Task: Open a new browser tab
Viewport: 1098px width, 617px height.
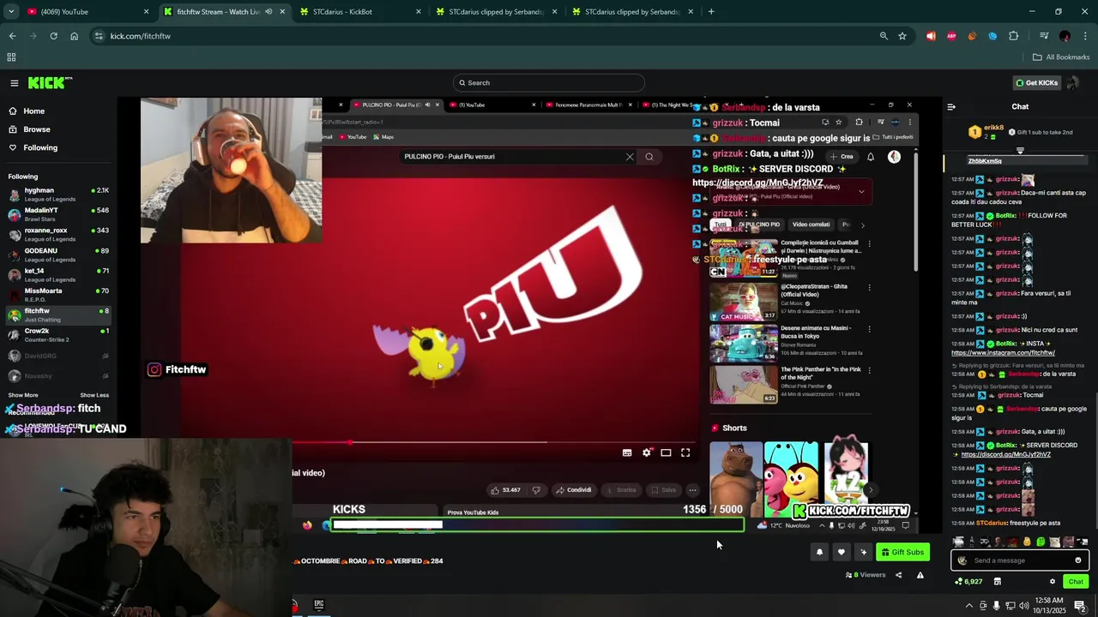Action: point(711,12)
